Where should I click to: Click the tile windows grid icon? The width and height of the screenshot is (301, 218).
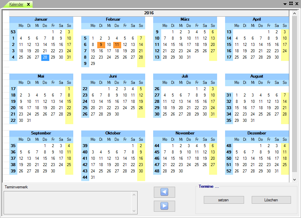point(291,4)
